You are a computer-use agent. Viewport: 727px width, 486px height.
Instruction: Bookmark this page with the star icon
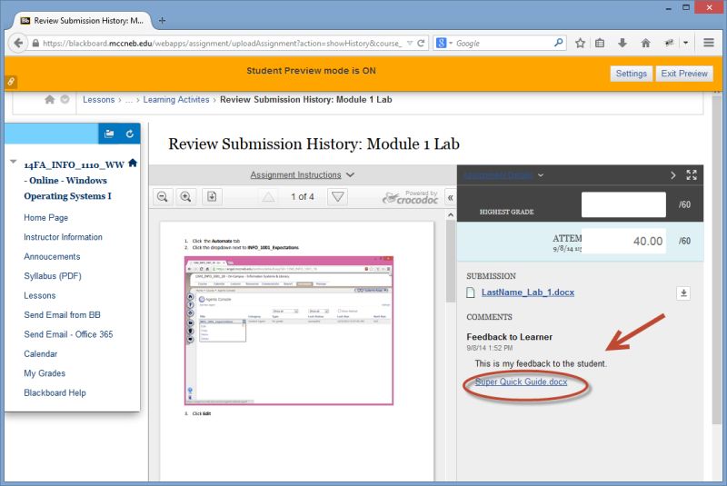(580, 43)
